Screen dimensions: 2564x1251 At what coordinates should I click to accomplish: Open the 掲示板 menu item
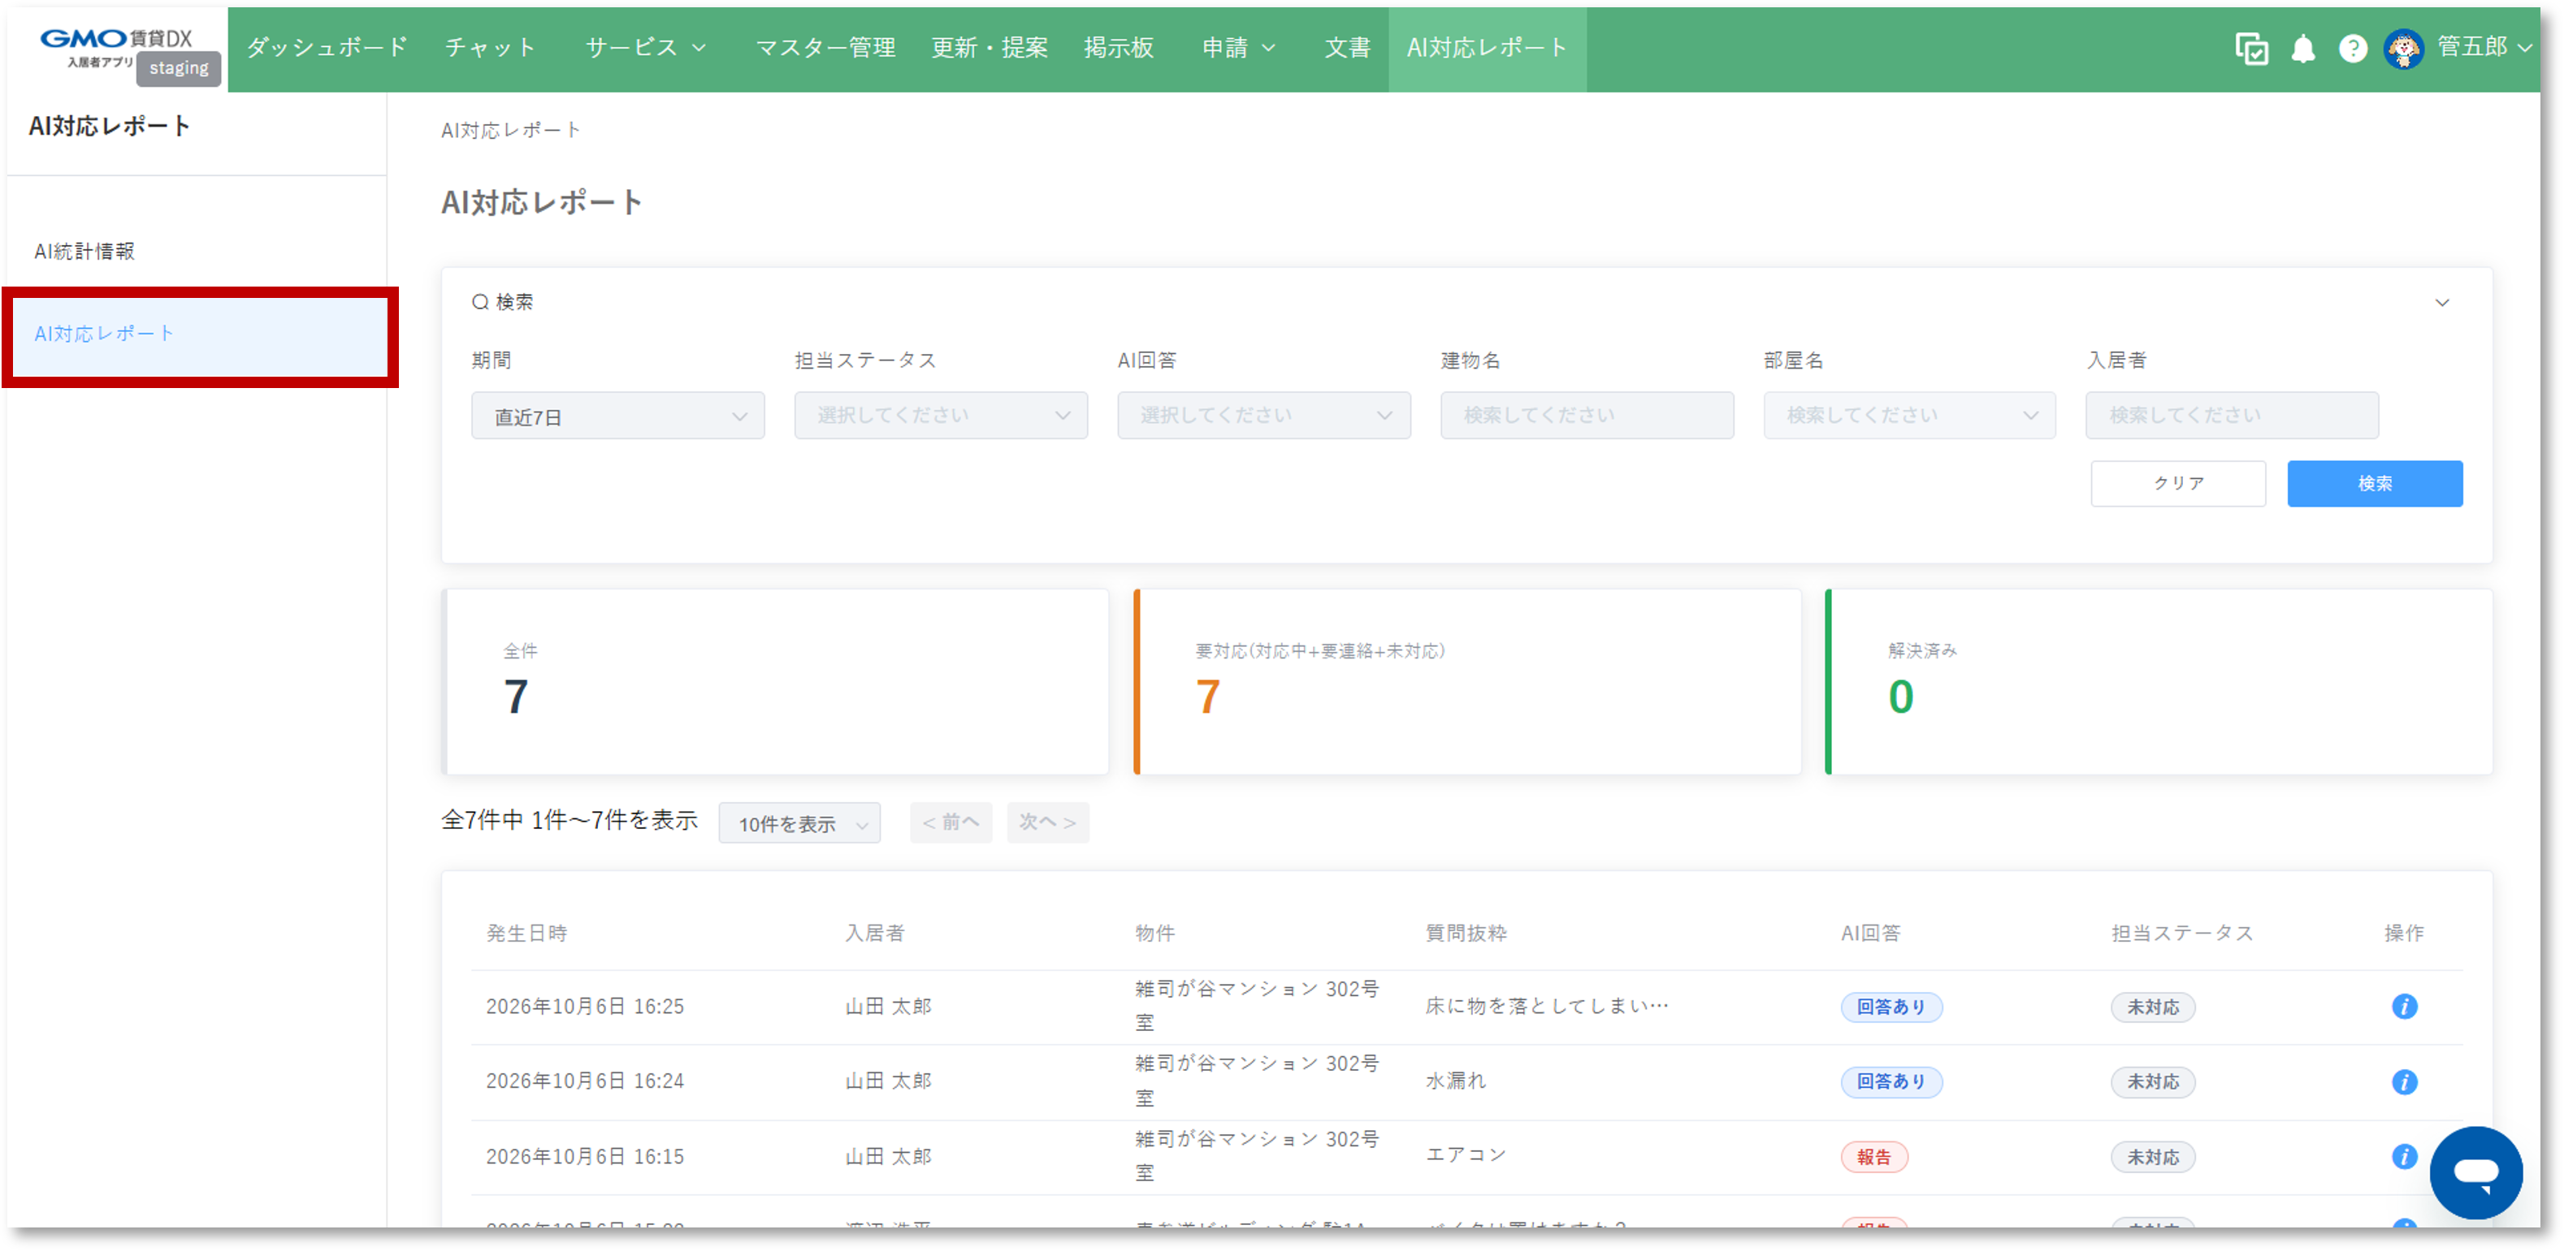[1119, 48]
